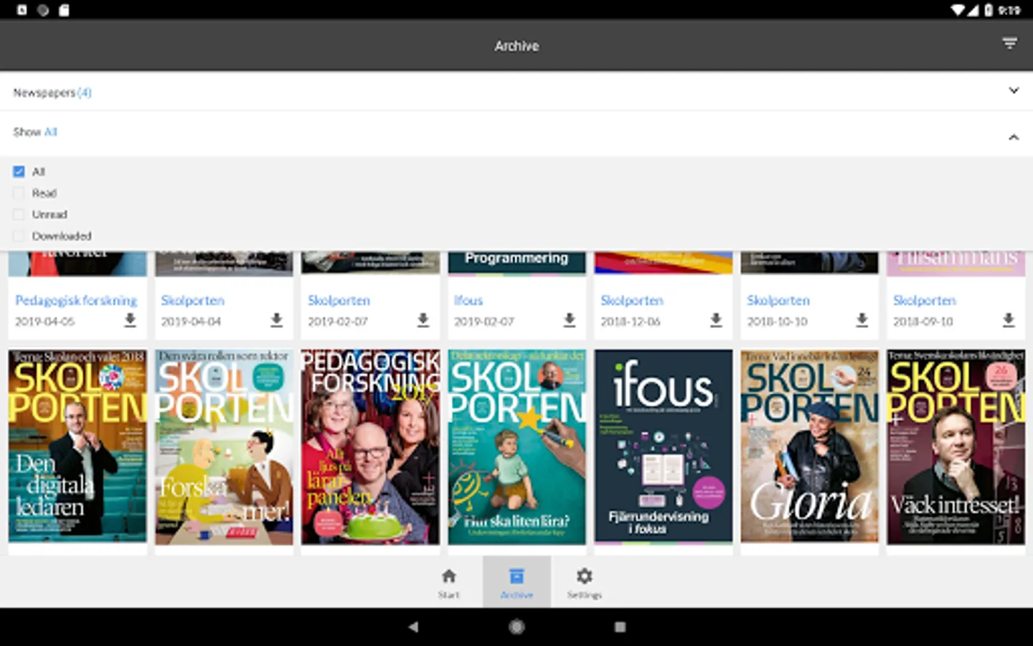Download Ifous 2019-02-07 issue
The height and width of the screenshot is (646, 1033).
[x=569, y=319]
